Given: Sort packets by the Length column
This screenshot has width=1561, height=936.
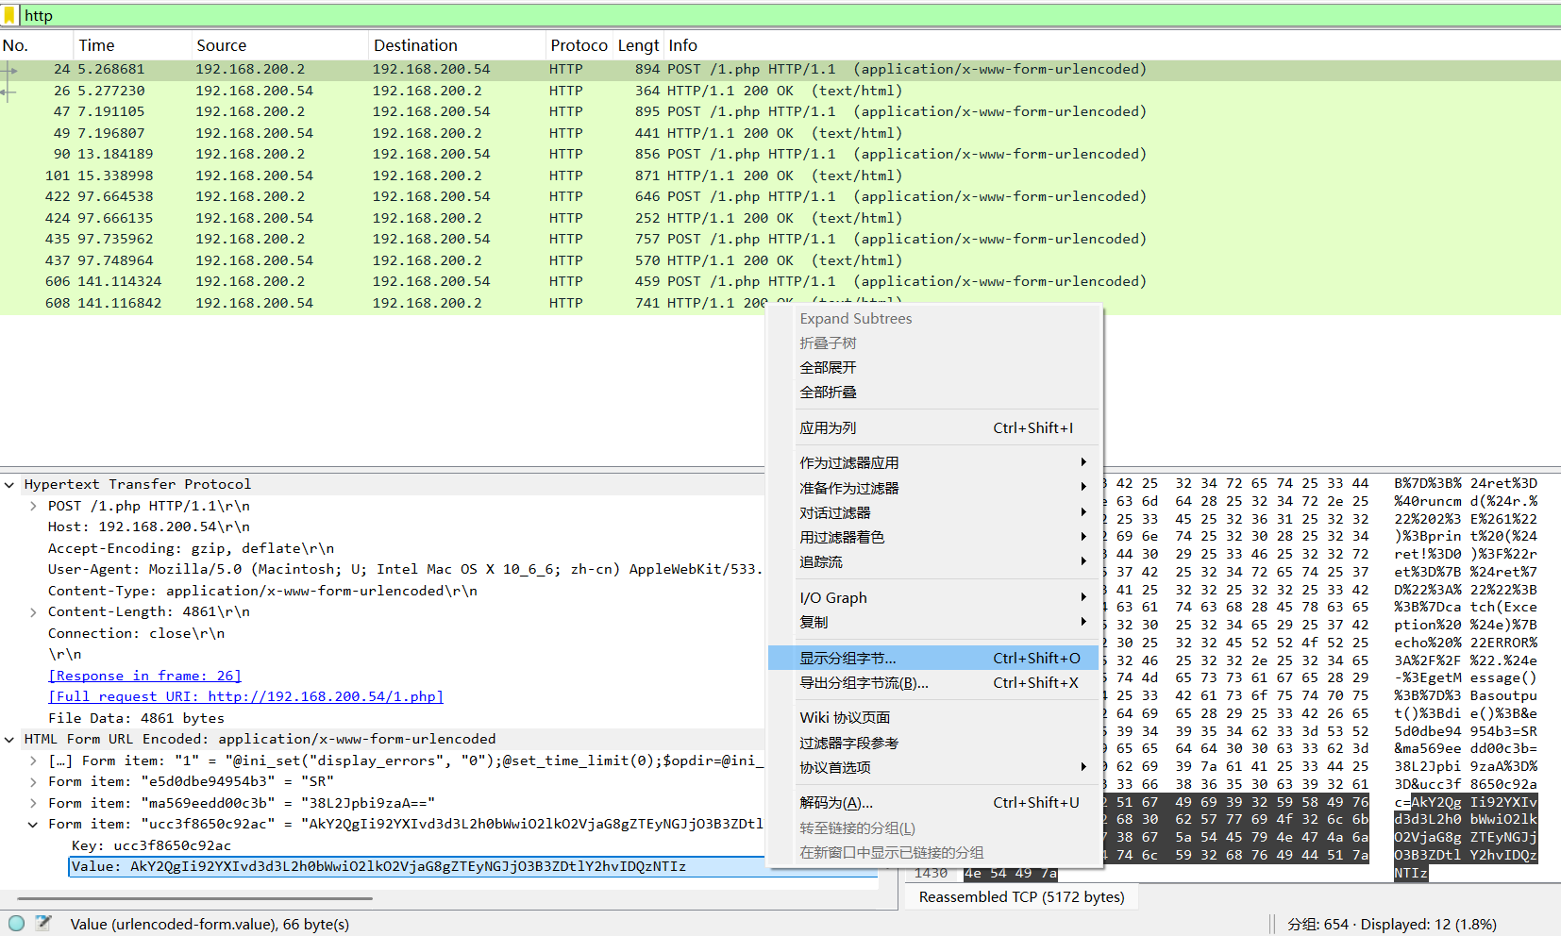Looking at the screenshot, I should [x=638, y=45].
